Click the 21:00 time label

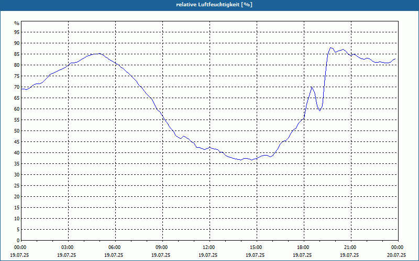351,247
